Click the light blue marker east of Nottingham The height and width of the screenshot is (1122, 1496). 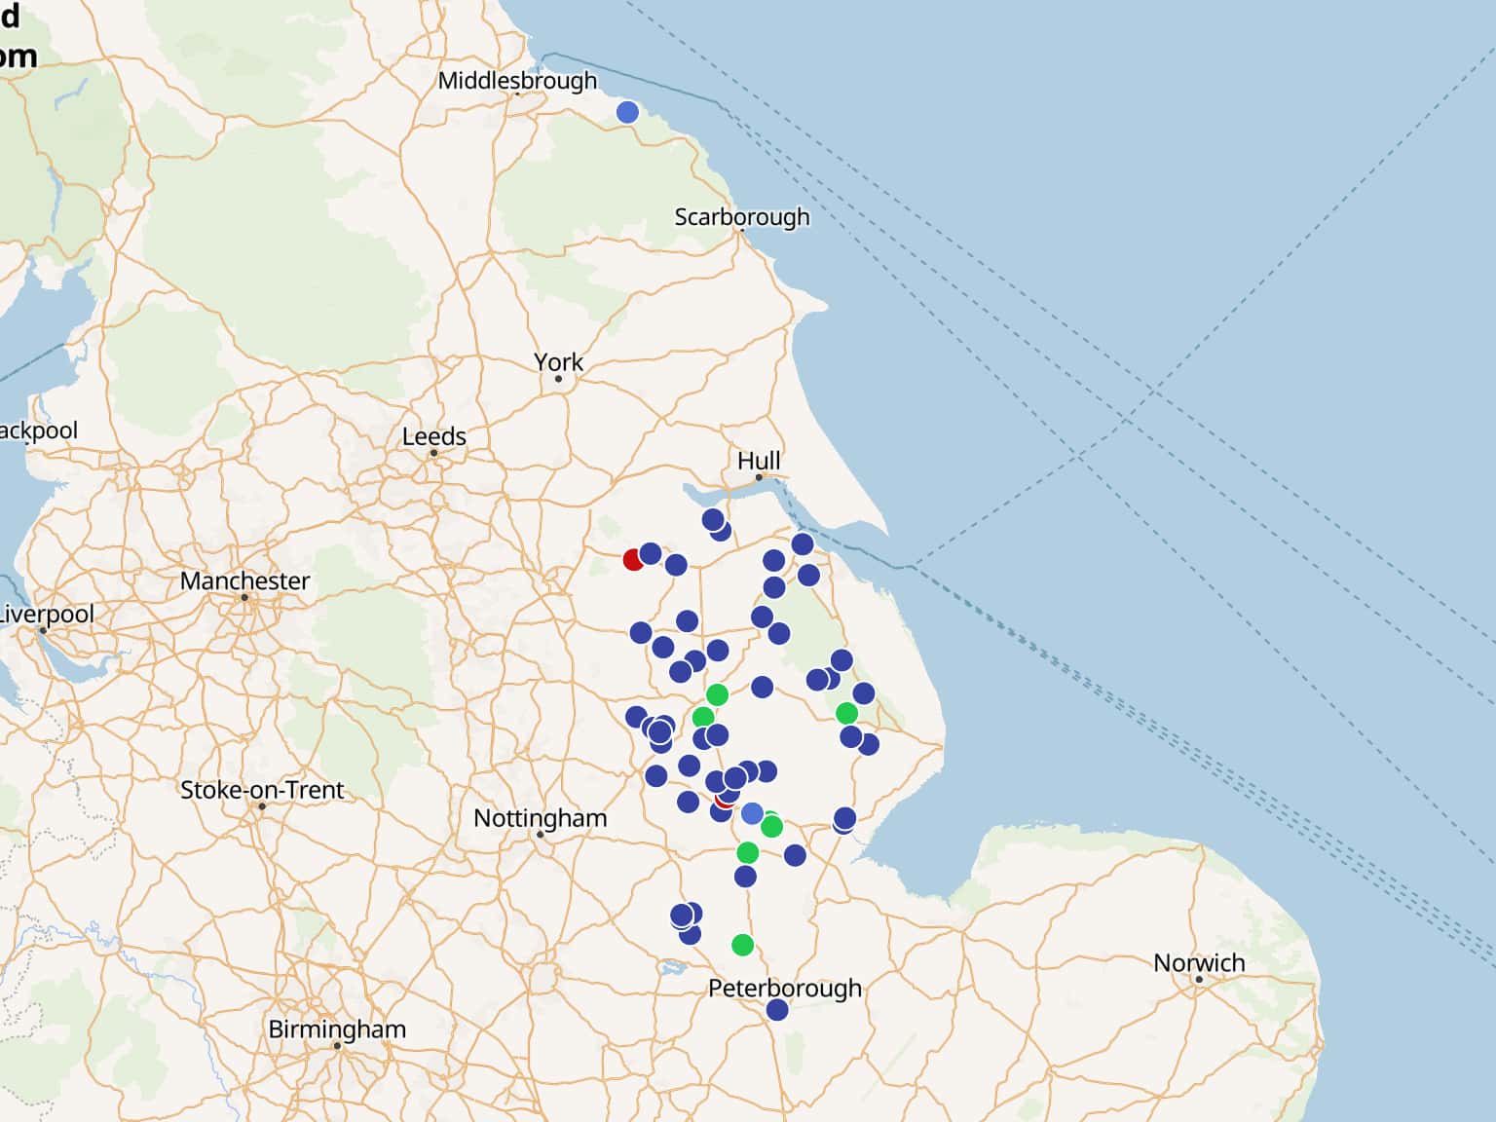752,813
